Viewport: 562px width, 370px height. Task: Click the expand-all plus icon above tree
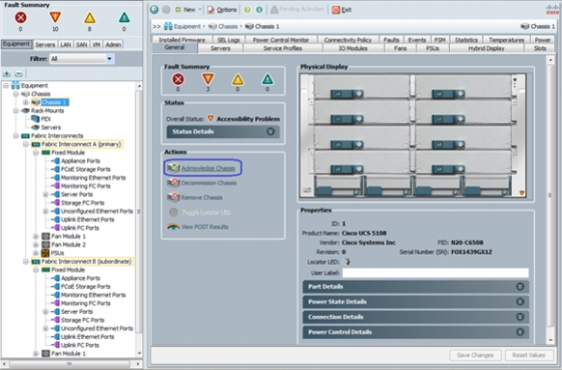coord(7,73)
